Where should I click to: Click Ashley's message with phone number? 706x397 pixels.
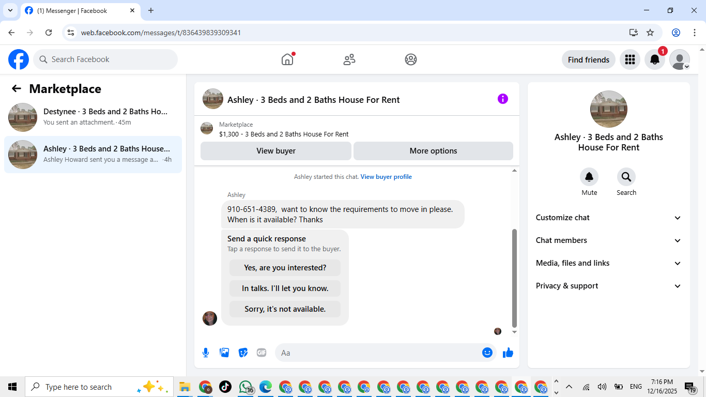tap(343, 215)
